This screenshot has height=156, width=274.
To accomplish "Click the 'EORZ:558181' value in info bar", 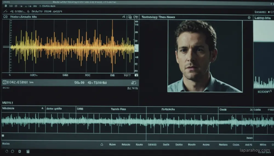I will pyautogui.click(x=17, y=82).
